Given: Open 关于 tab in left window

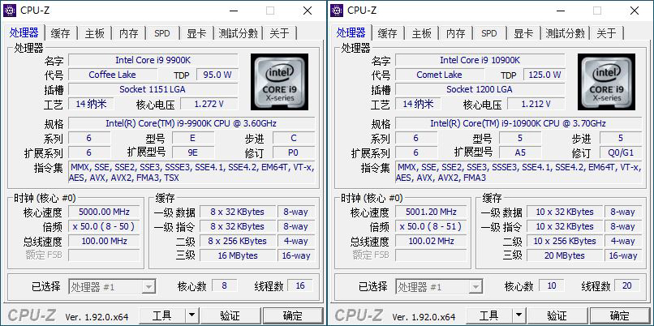Looking at the screenshot, I should point(279,33).
